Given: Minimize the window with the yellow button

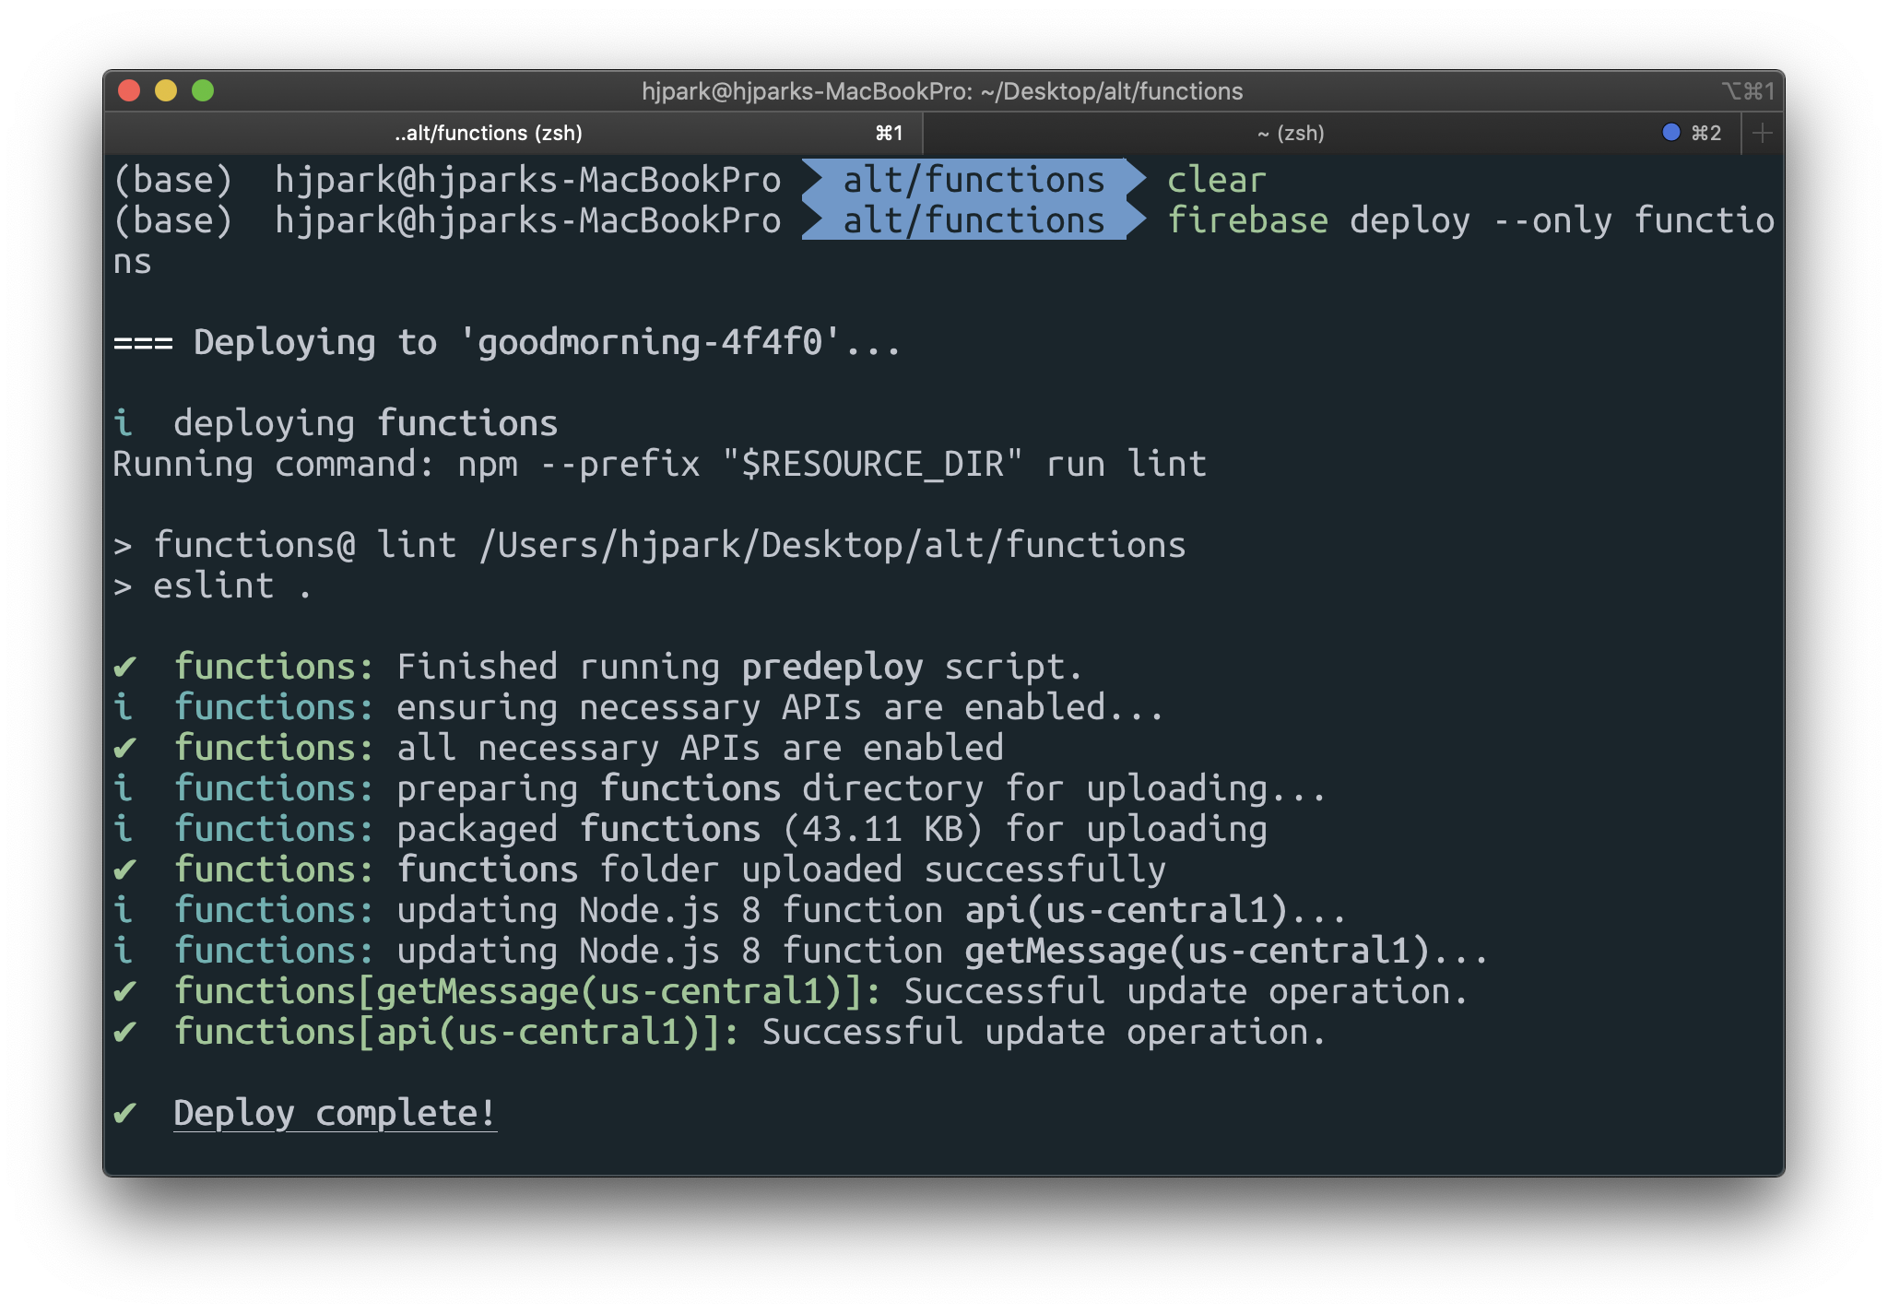Looking at the screenshot, I should 166,90.
